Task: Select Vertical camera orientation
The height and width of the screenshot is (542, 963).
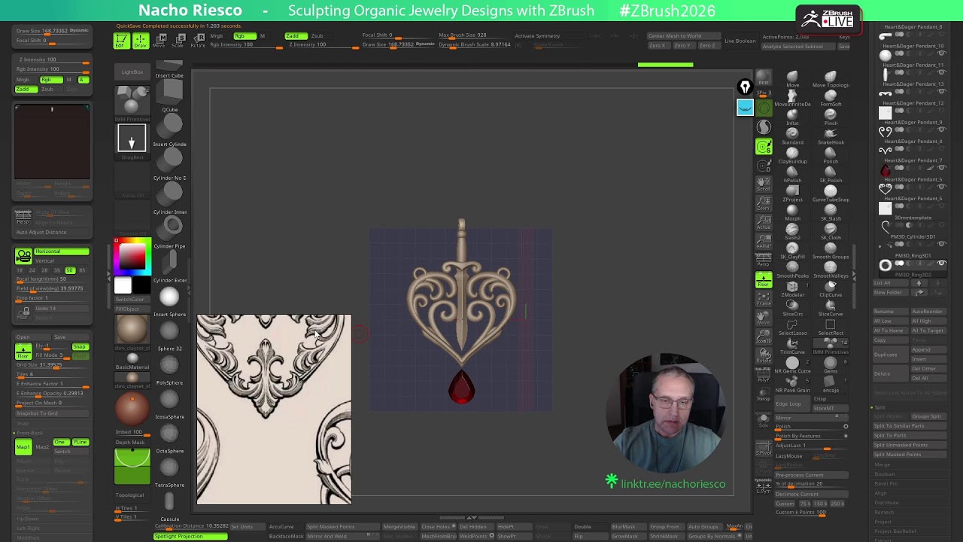Action: [62, 260]
